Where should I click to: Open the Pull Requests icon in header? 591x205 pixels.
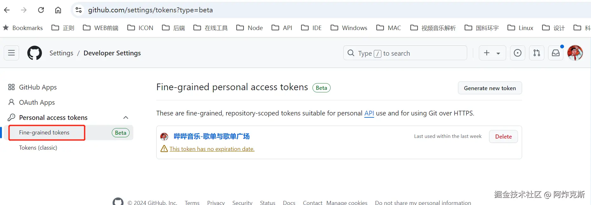pyautogui.click(x=537, y=53)
